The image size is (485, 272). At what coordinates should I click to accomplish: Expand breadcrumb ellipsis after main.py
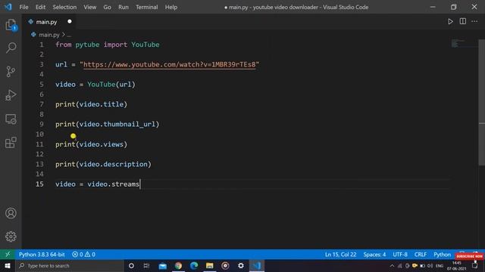coord(69,35)
